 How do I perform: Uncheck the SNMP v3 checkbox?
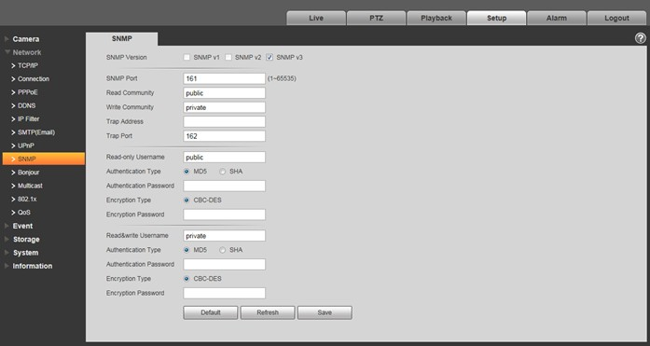(270, 57)
